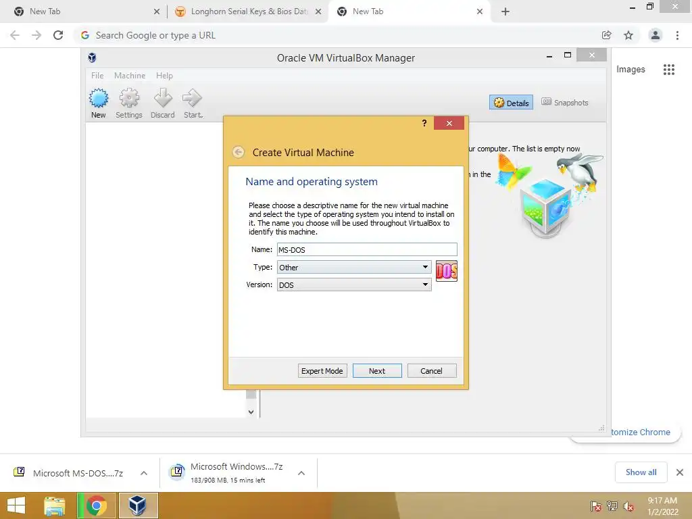Screen dimensions: 692x519
Task: Click the share page icon in address bar
Action: (606, 35)
